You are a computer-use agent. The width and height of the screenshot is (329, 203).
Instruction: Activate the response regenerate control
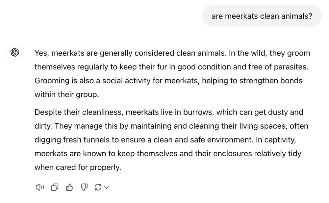(x=98, y=187)
